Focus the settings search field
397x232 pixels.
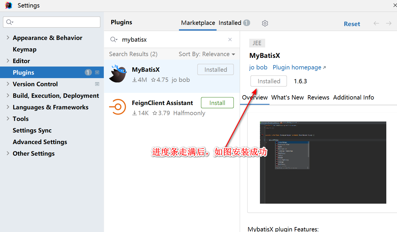coord(52,22)
